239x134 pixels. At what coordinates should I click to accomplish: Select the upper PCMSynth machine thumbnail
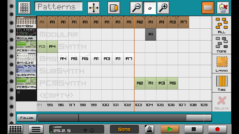26,47
